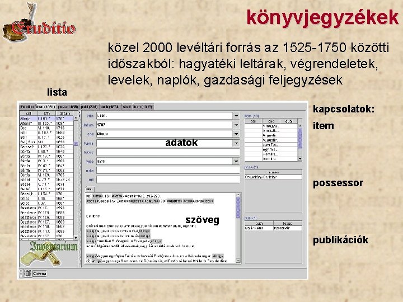The image size is (403, 302).
Task: Click into the nota input field
Action: (x=168, y=171)
